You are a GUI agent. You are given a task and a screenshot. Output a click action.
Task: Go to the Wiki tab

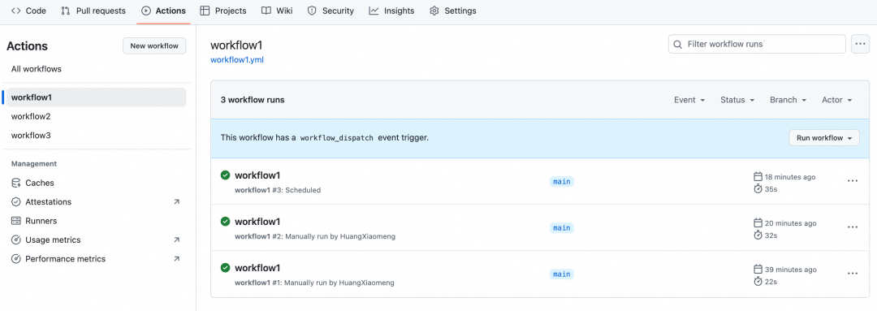tap(277, 11)
